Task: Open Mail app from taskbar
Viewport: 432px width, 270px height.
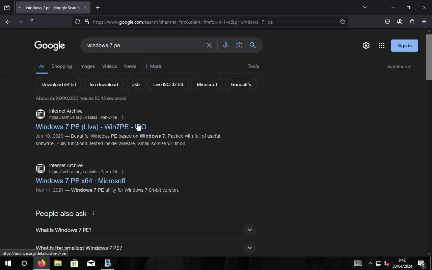Action: [91, 263]
